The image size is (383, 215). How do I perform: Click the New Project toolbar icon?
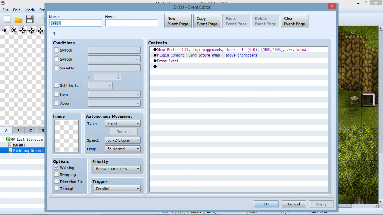[x=7, y=19]
